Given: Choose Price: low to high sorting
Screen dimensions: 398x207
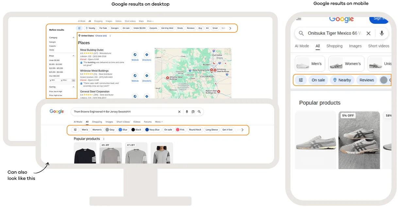Looking at the screenshot, I should 56,92.
